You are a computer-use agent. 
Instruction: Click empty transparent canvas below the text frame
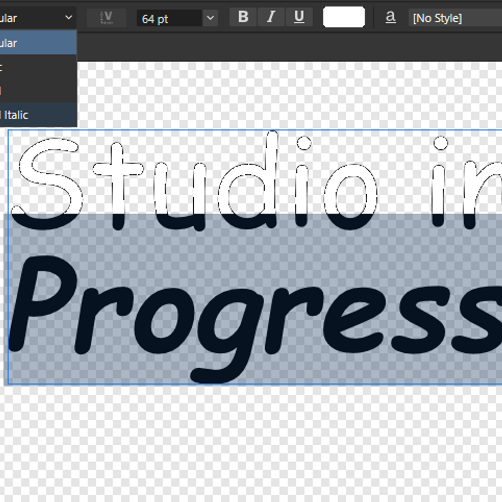[251, 442]
